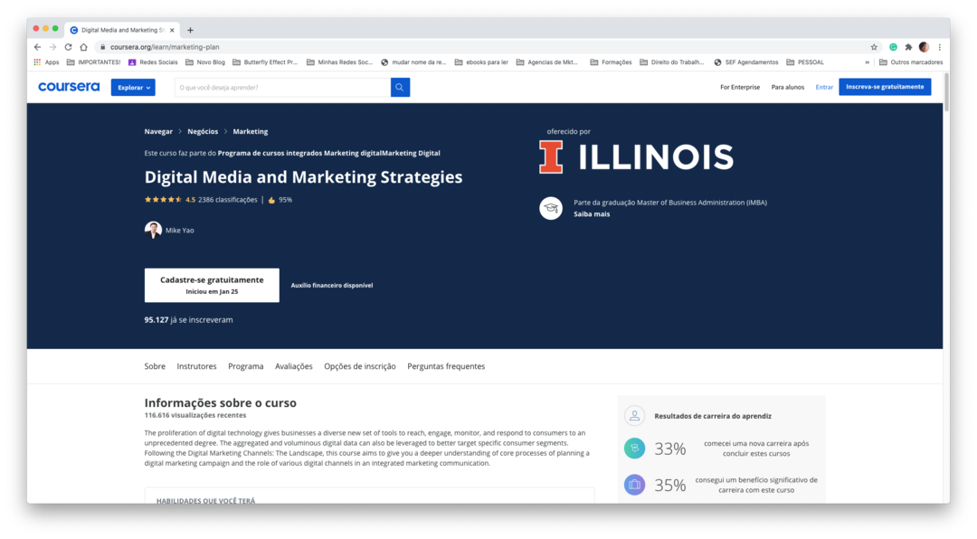Screen dimensions: 977x539
Task: Open the IMPORTANTES! bookmark folder
Action: (x=93, y=62)
